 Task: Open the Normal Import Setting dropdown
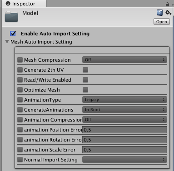click(124, 160)
